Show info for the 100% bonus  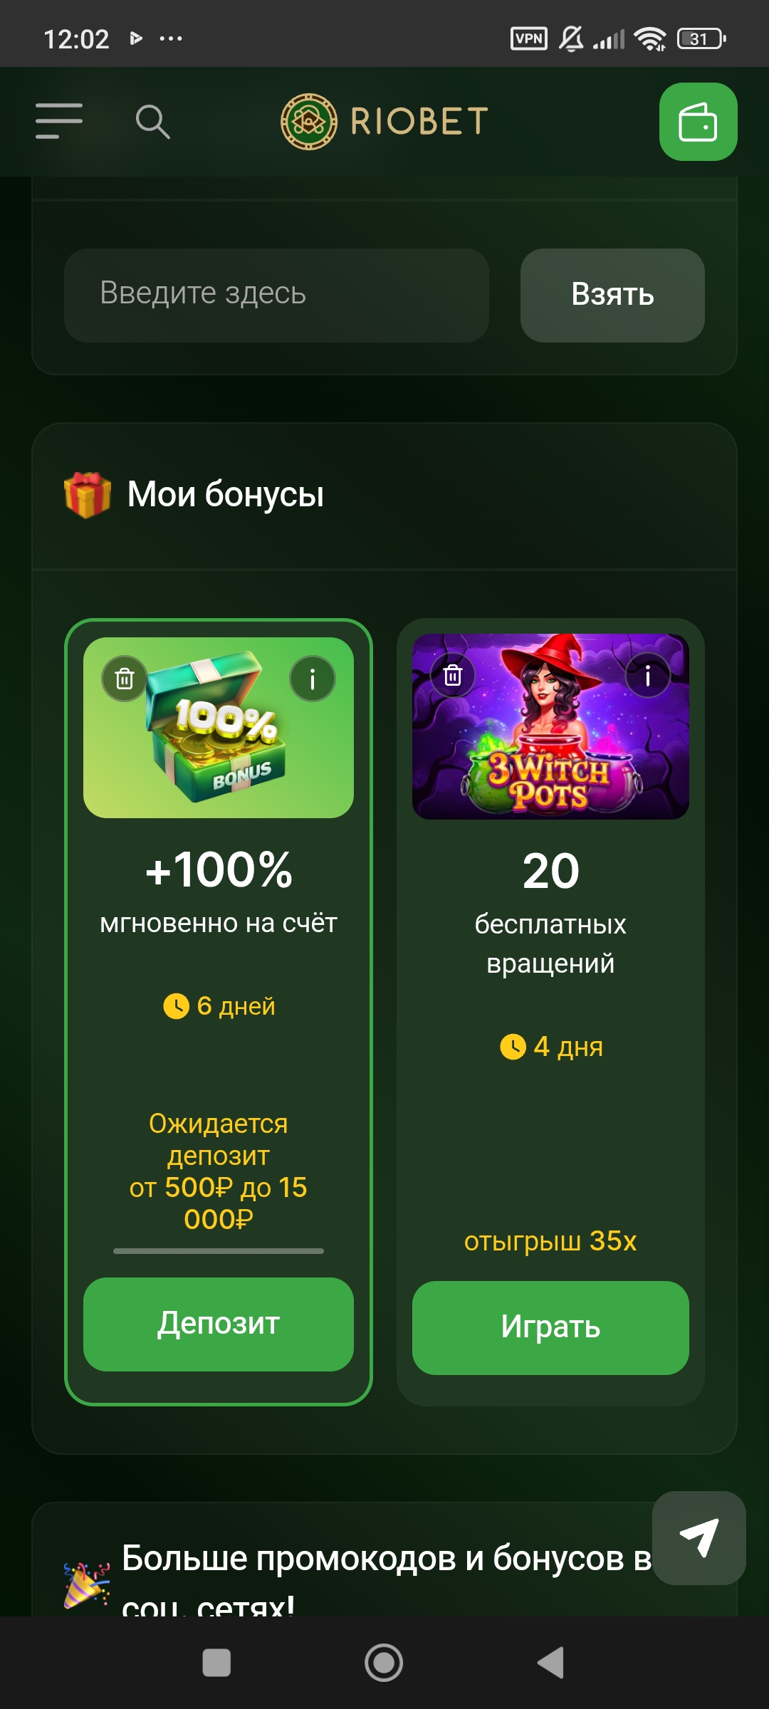click(x=312, y=679)
